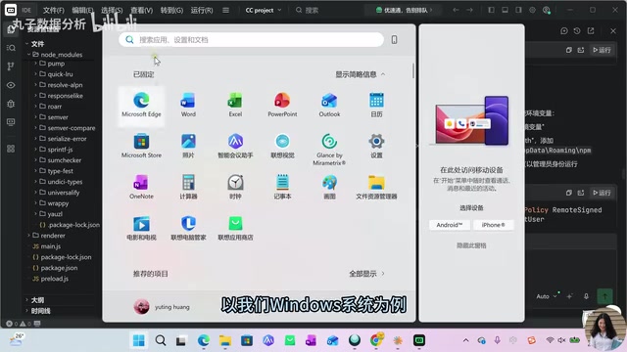Click 隐藏此窗格 to hide the pane

point(471,245)
